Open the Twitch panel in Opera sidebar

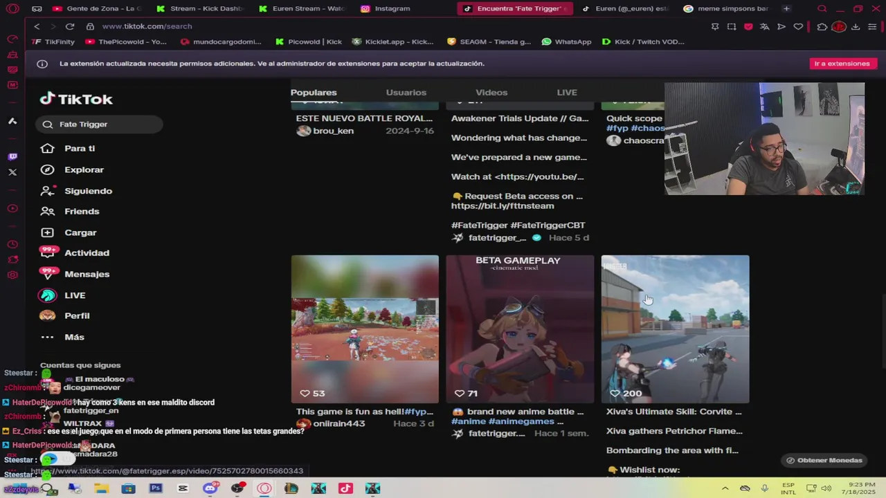(12, 157)
